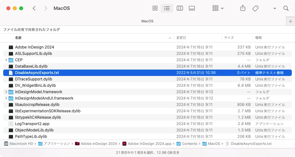Select the MacOS tab
Image resolution: width=295 pixels, height=157 pixels.
click(147, 21)
